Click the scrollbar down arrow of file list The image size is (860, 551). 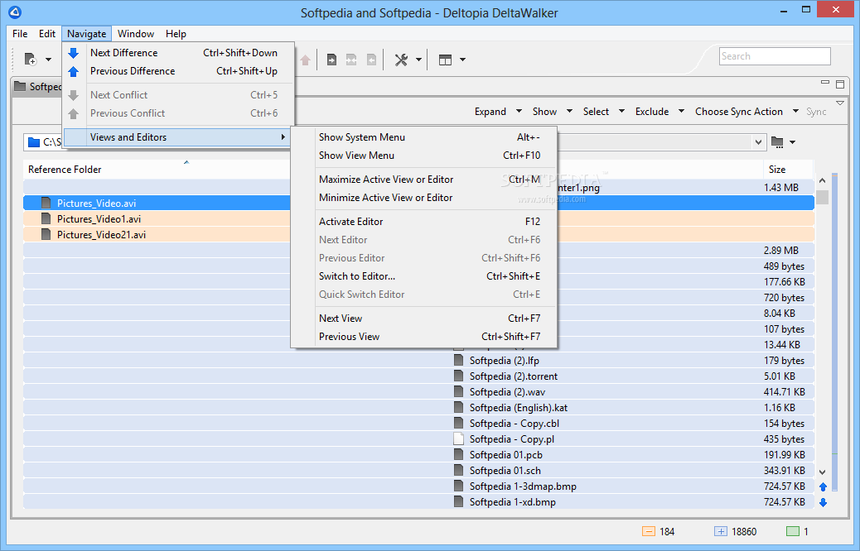[822, 472]
